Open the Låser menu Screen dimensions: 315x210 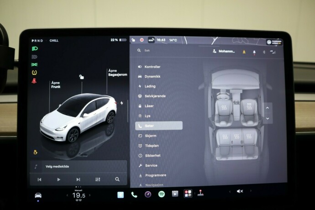146,106
